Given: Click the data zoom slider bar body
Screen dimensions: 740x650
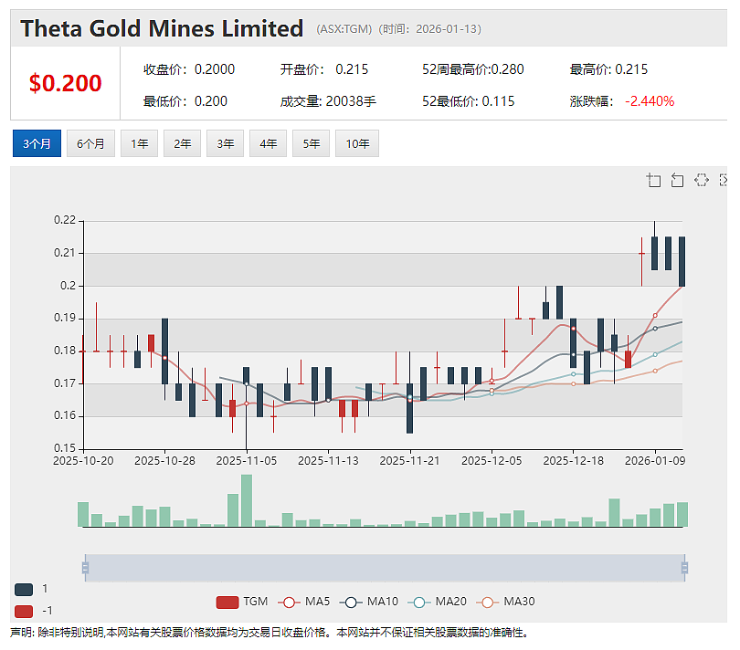Looking at the screenshot, I should coord(386,568).
